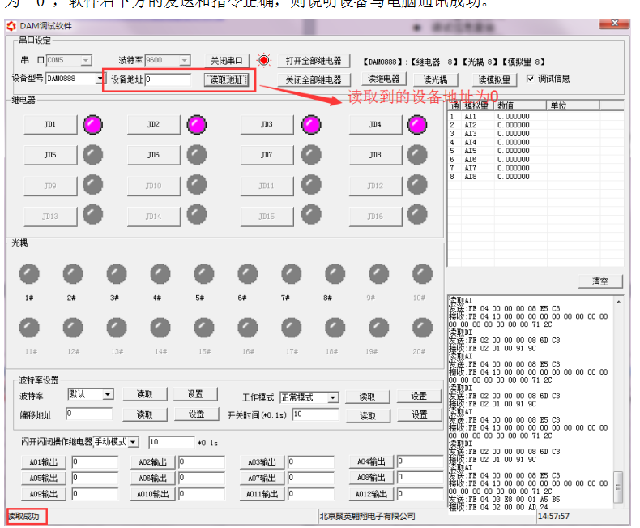The image size is (640, 528).
Task: Click the 数值 column header
Action: tap(520, 105)
